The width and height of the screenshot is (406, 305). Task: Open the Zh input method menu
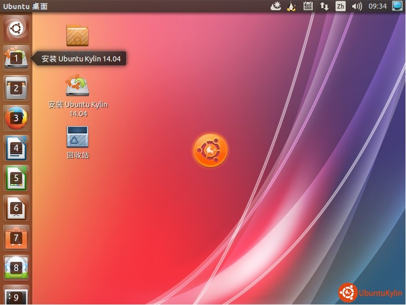click(x=341, y=6)
